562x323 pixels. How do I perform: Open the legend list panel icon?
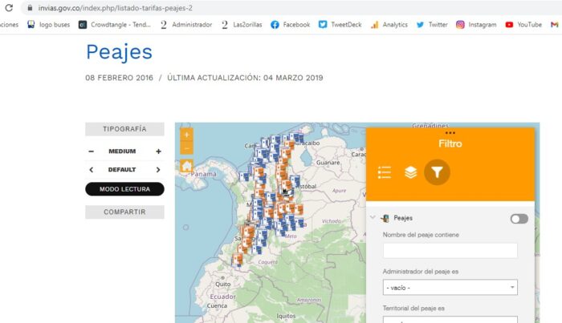tap(385, 172)
